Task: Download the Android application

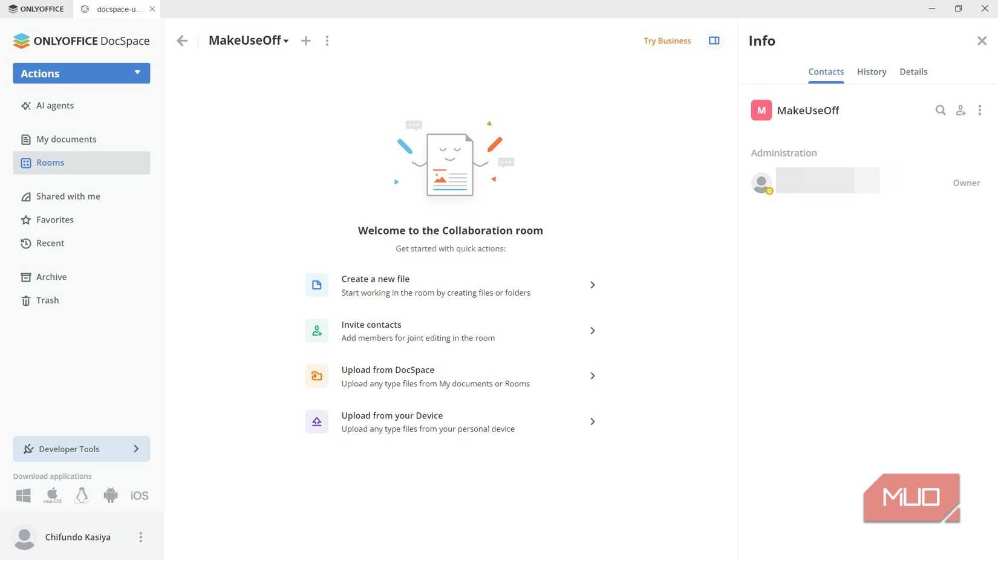Action: tap(110, 495)
